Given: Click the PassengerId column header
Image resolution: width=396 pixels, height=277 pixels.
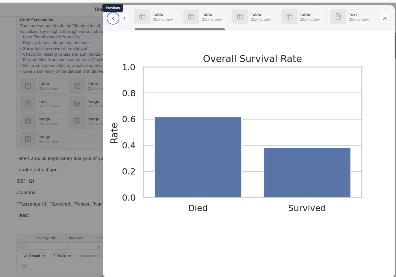Looking at the screenshot, I should tap(45, 238).
